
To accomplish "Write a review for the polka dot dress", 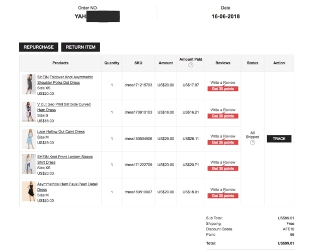I will [223, 82].
